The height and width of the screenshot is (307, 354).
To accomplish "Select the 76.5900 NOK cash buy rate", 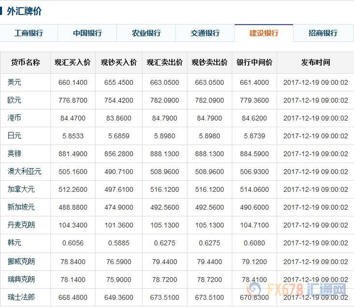I will 119,262.
